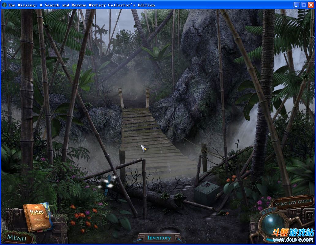The image size is (316, 245).
Task: Expand the Inventory panel
Action: [x=159, y=238]
